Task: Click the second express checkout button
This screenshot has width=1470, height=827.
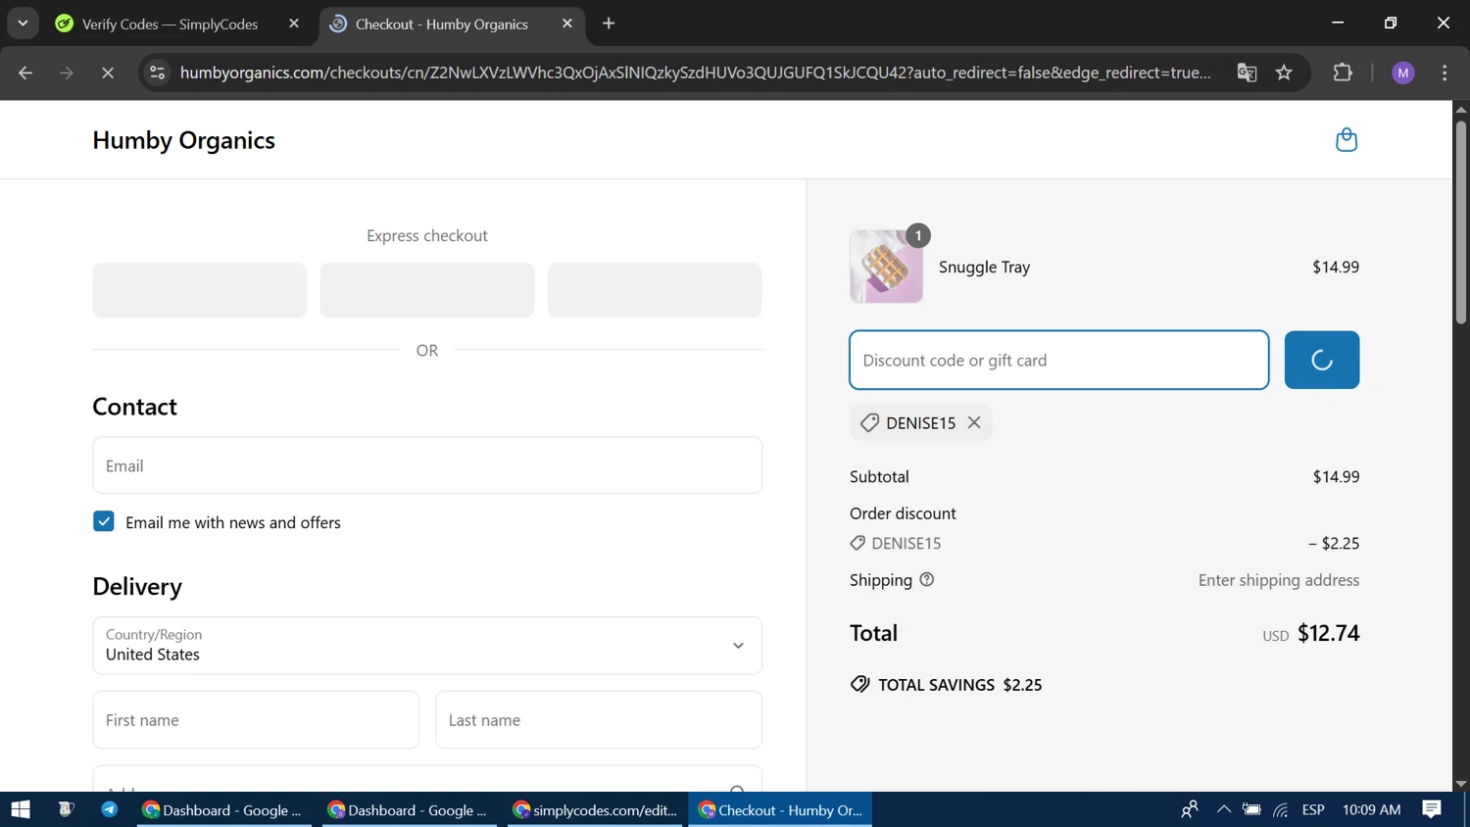Action: tap(427, 290)
